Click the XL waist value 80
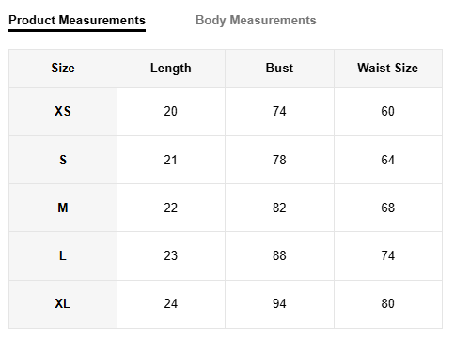This screenshot has height=339, width=454. tap(388, 303)
